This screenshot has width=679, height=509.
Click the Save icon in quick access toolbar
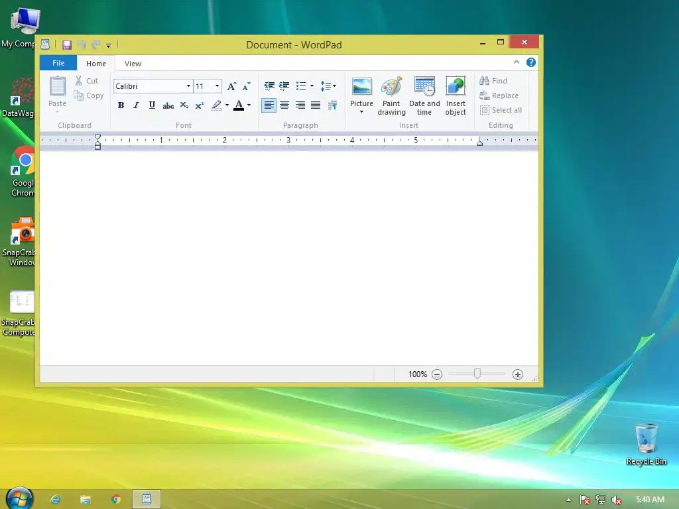coord(67,44)
